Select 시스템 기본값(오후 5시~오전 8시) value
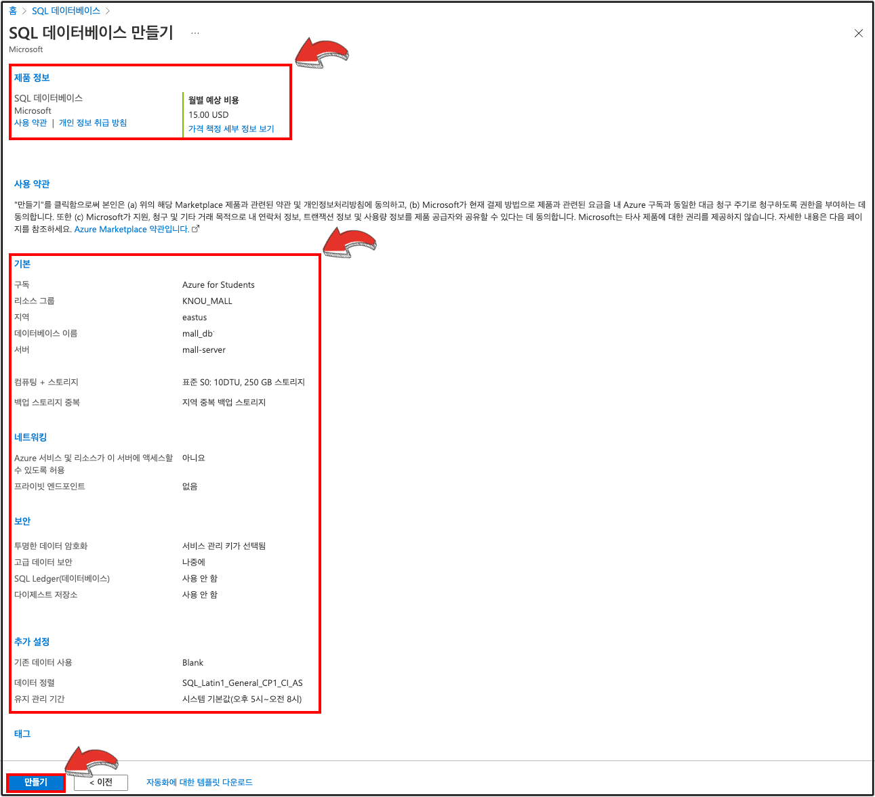 click(x=242, y=699)
